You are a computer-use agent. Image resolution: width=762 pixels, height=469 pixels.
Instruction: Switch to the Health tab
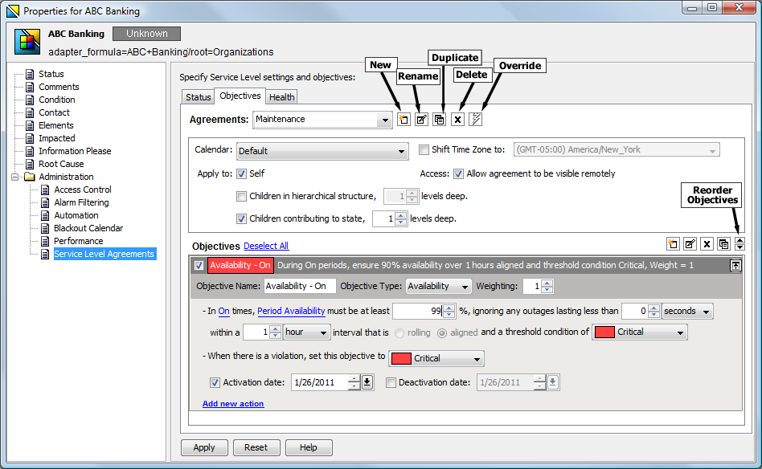coord(282,97)
